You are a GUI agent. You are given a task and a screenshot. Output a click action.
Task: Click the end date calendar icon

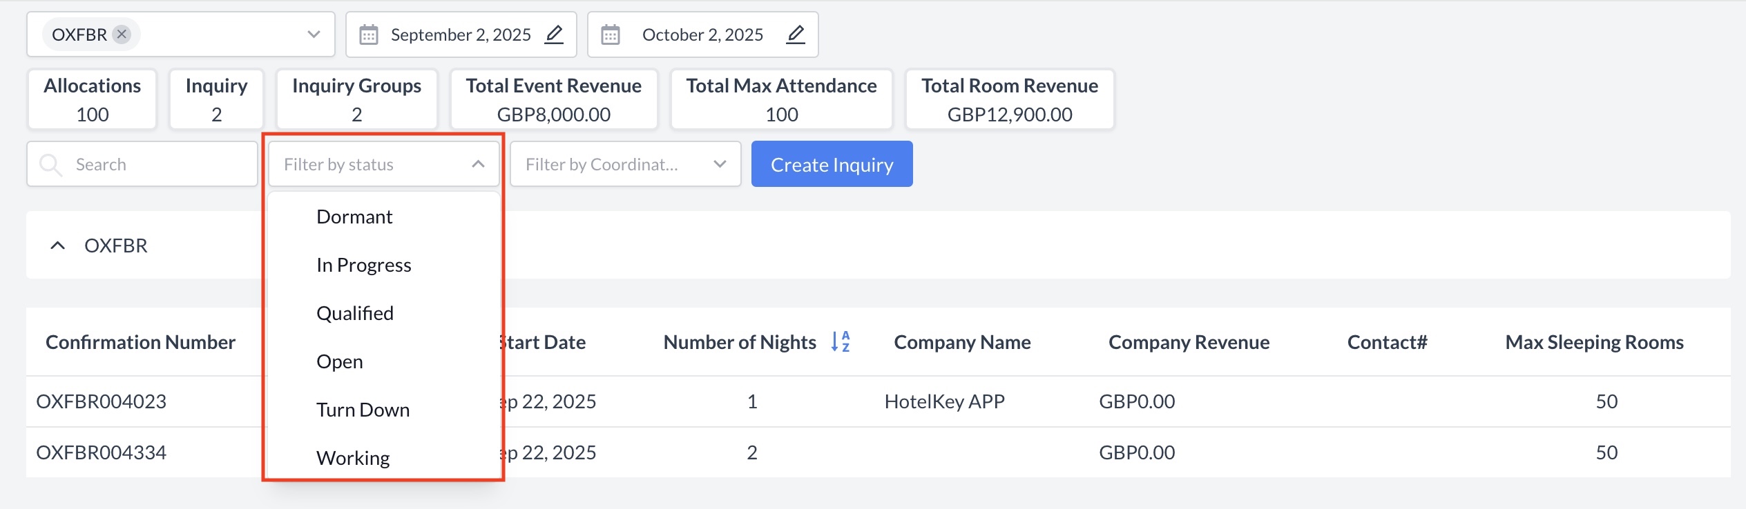(611, 34)
